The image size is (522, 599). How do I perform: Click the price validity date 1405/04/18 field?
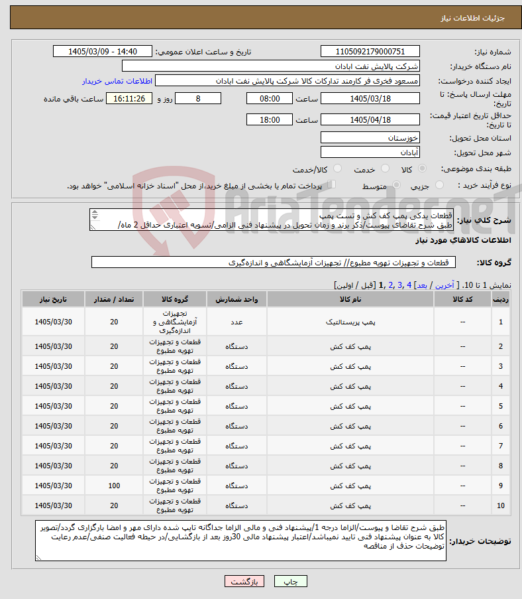(370, 119)
